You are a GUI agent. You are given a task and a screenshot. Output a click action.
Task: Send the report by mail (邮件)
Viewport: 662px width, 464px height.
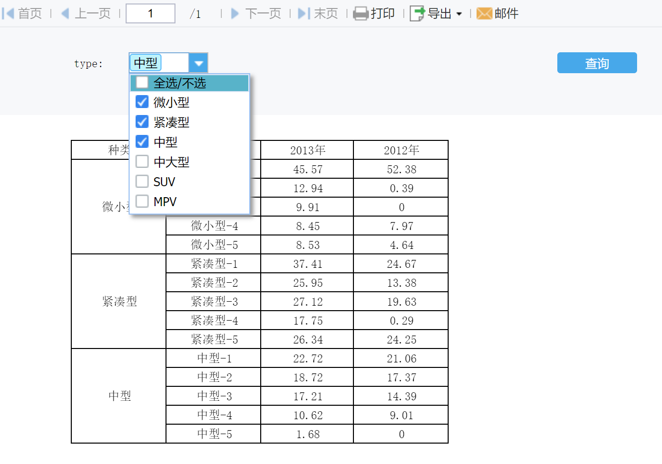[x=497, y=13]
